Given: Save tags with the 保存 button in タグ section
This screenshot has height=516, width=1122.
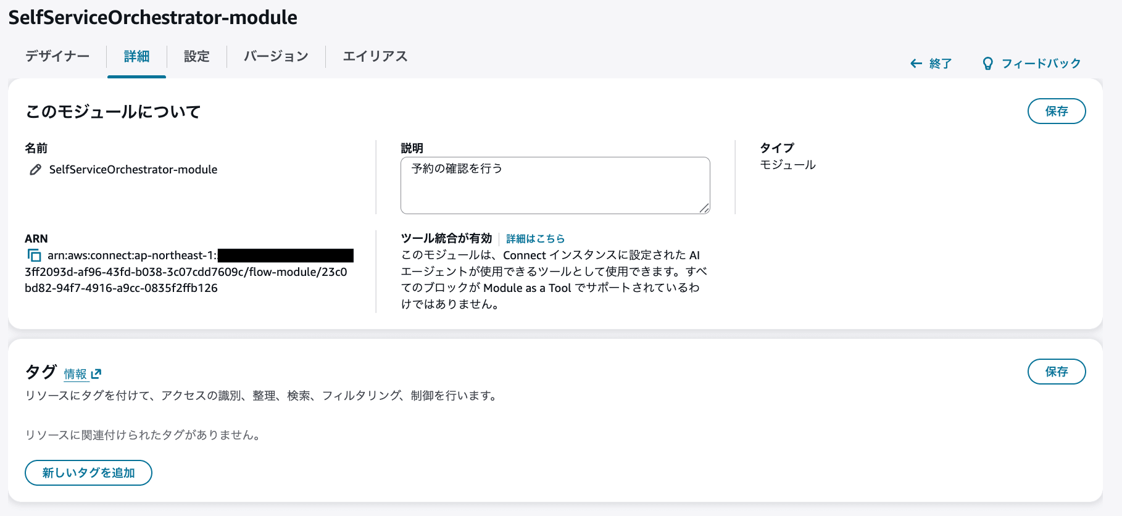Looking at the screenshot, I should coord(1057,372).
